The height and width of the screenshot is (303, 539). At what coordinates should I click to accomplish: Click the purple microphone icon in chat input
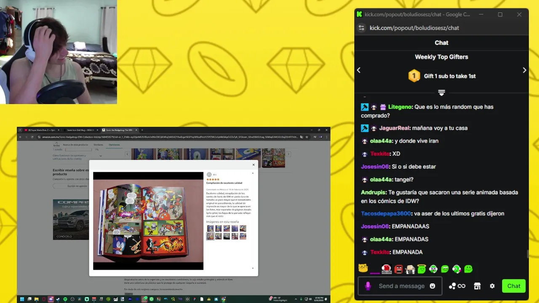point(368,286)
